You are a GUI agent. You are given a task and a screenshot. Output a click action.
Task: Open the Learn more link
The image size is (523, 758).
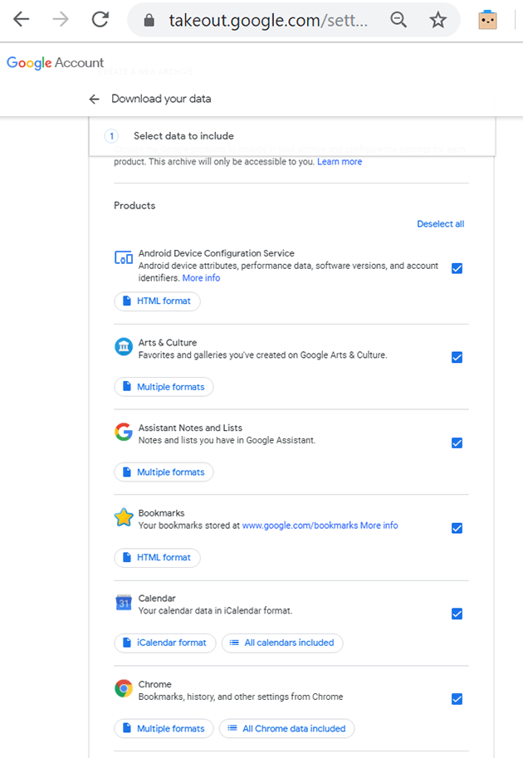340,162
